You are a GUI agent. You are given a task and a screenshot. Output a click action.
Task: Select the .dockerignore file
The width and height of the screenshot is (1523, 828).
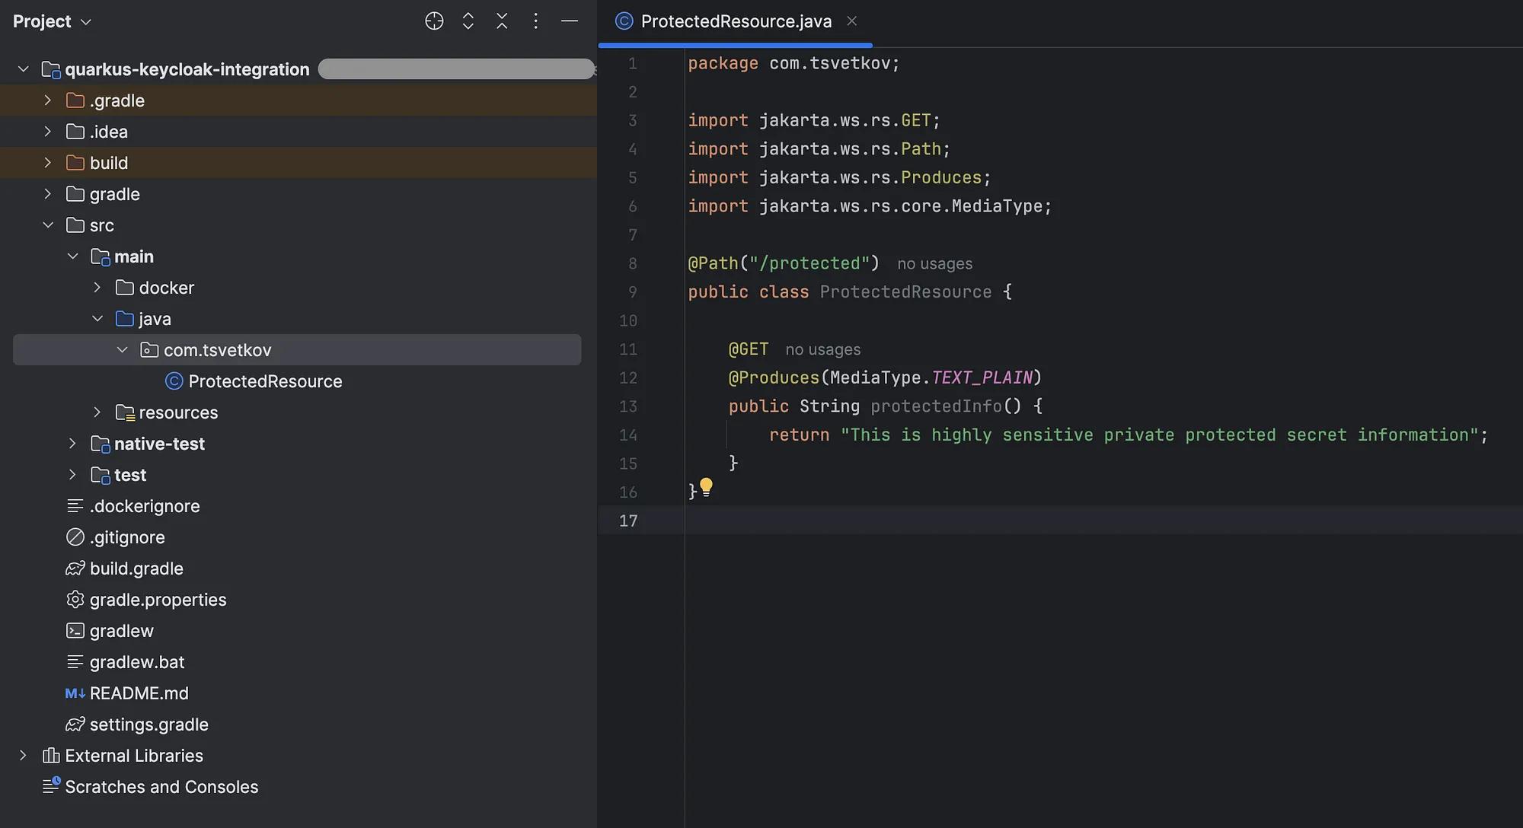point(145,506)
